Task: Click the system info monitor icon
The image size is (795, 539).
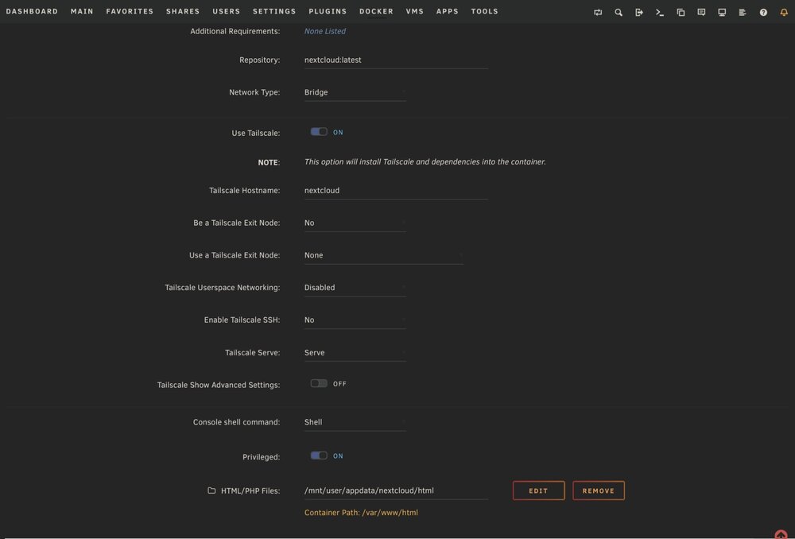Action: [x=722, y=12]
